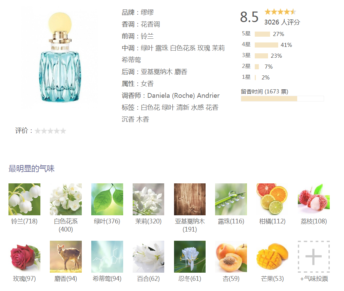
Task: Click the 留香时间 longevity bar
Action: (282, 98)
